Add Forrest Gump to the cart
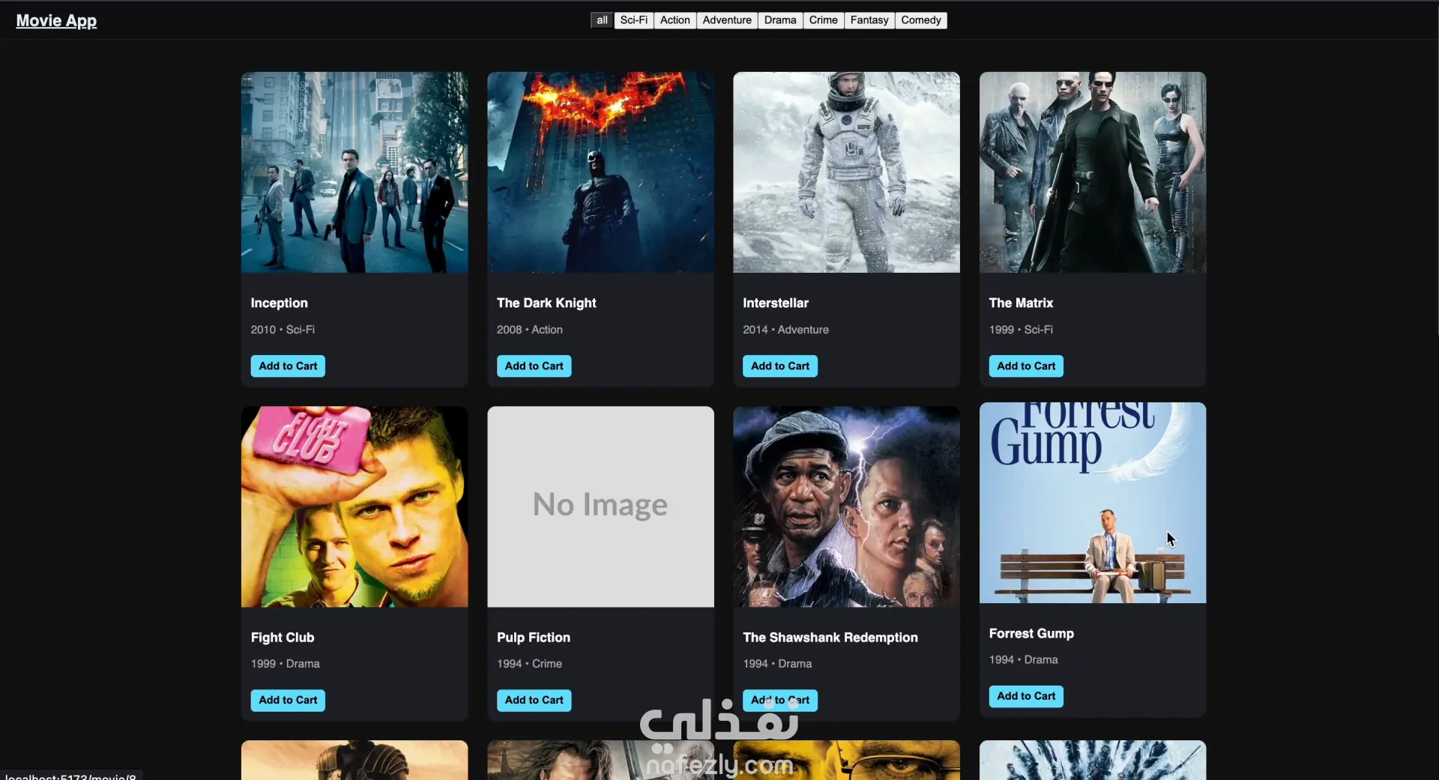This screenshot has width=1439, height=780. 1026,697
